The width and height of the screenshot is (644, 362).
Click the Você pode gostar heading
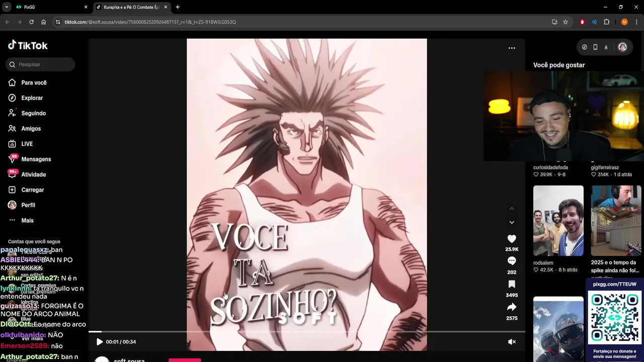[559, 65]
